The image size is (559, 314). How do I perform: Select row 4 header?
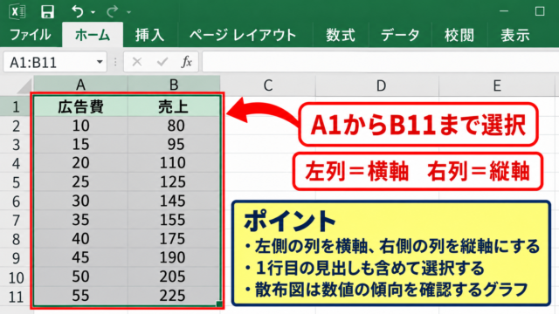click(17, 163)
